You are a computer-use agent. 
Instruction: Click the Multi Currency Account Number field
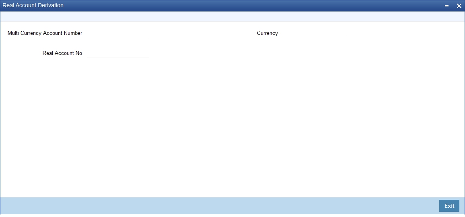(118, 33)
